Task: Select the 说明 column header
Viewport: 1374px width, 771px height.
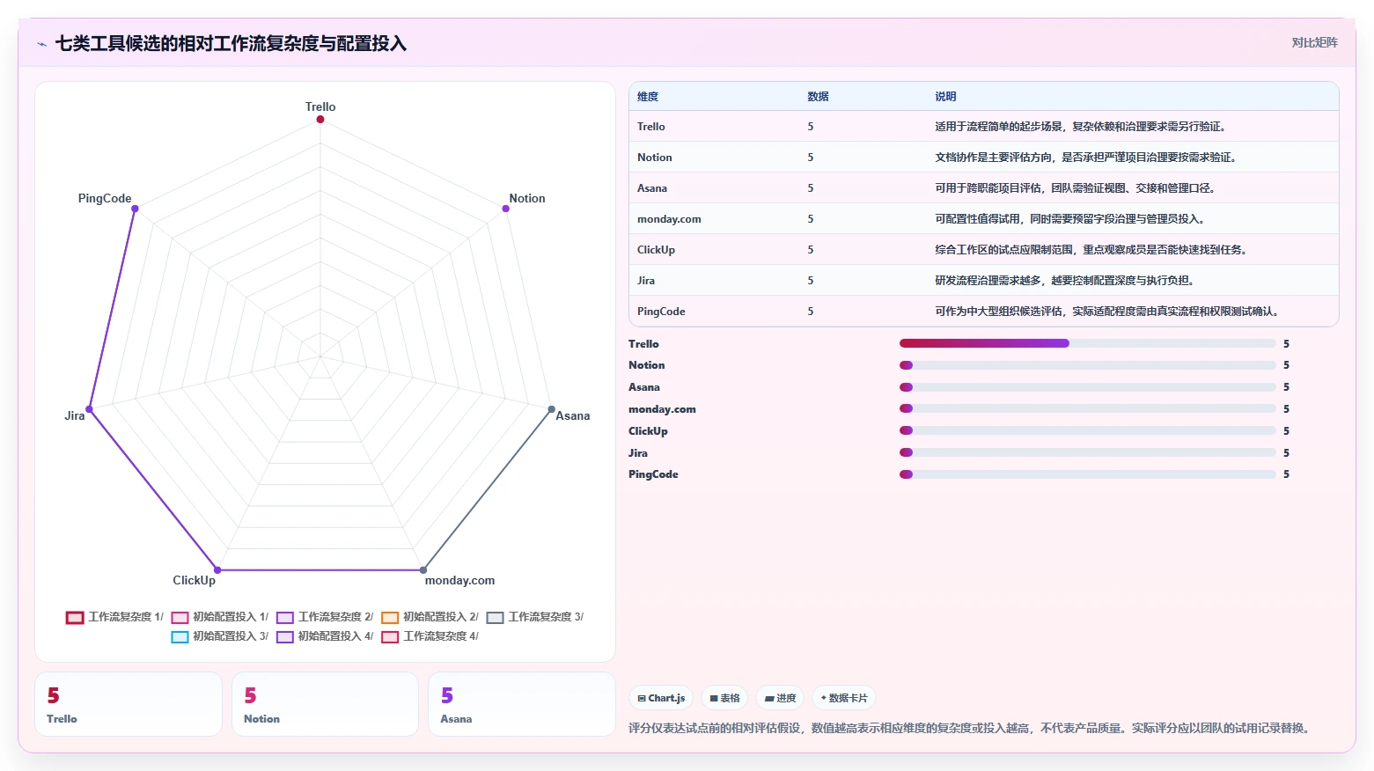Action: 945,97
